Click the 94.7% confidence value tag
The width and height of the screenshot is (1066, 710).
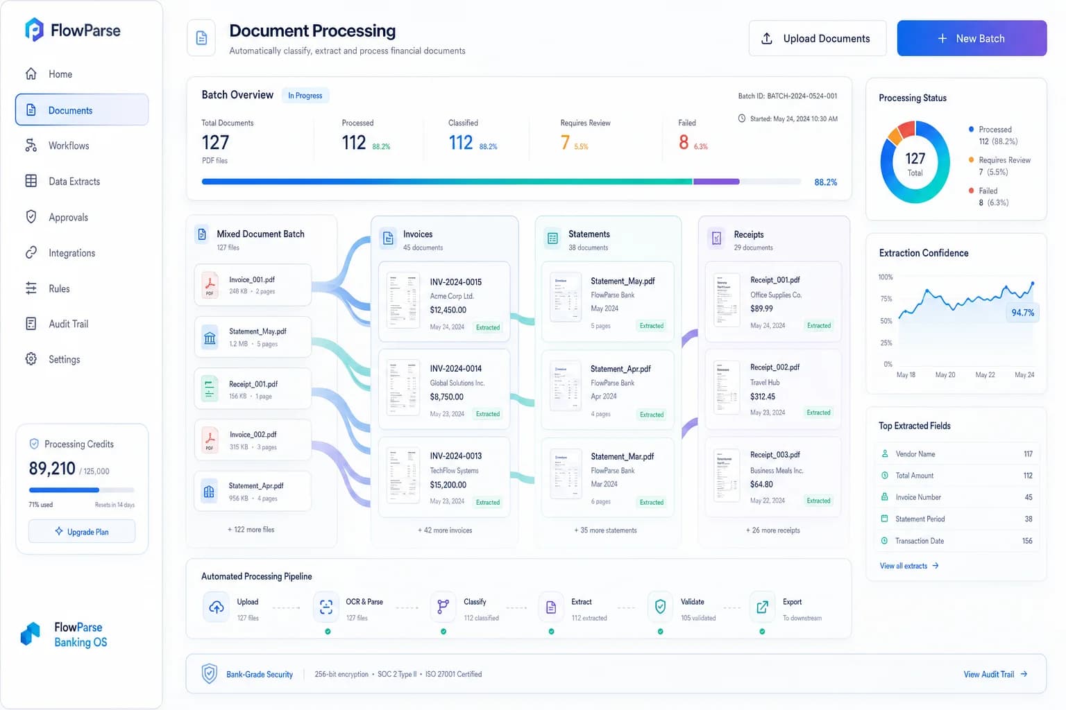point(1022,313)
